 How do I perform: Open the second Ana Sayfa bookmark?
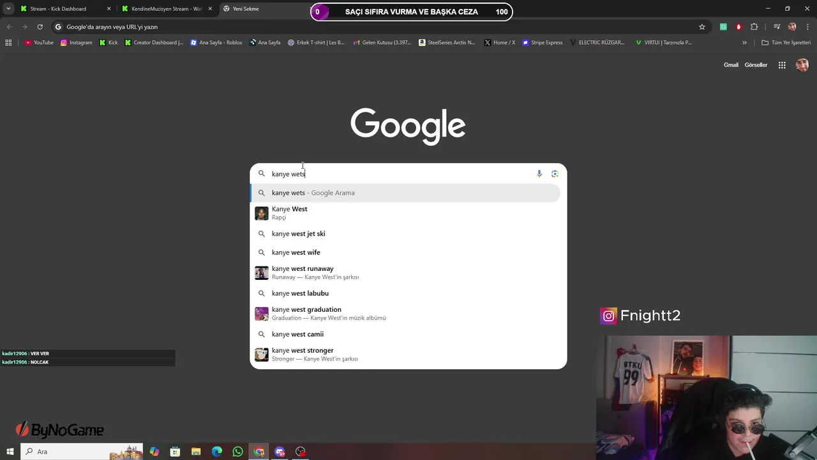(x=265, y=43)
